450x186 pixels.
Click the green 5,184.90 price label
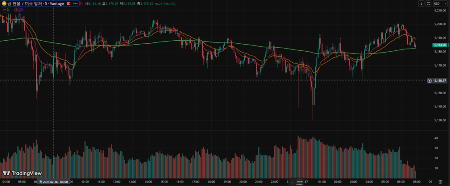[x=439, y=45]
